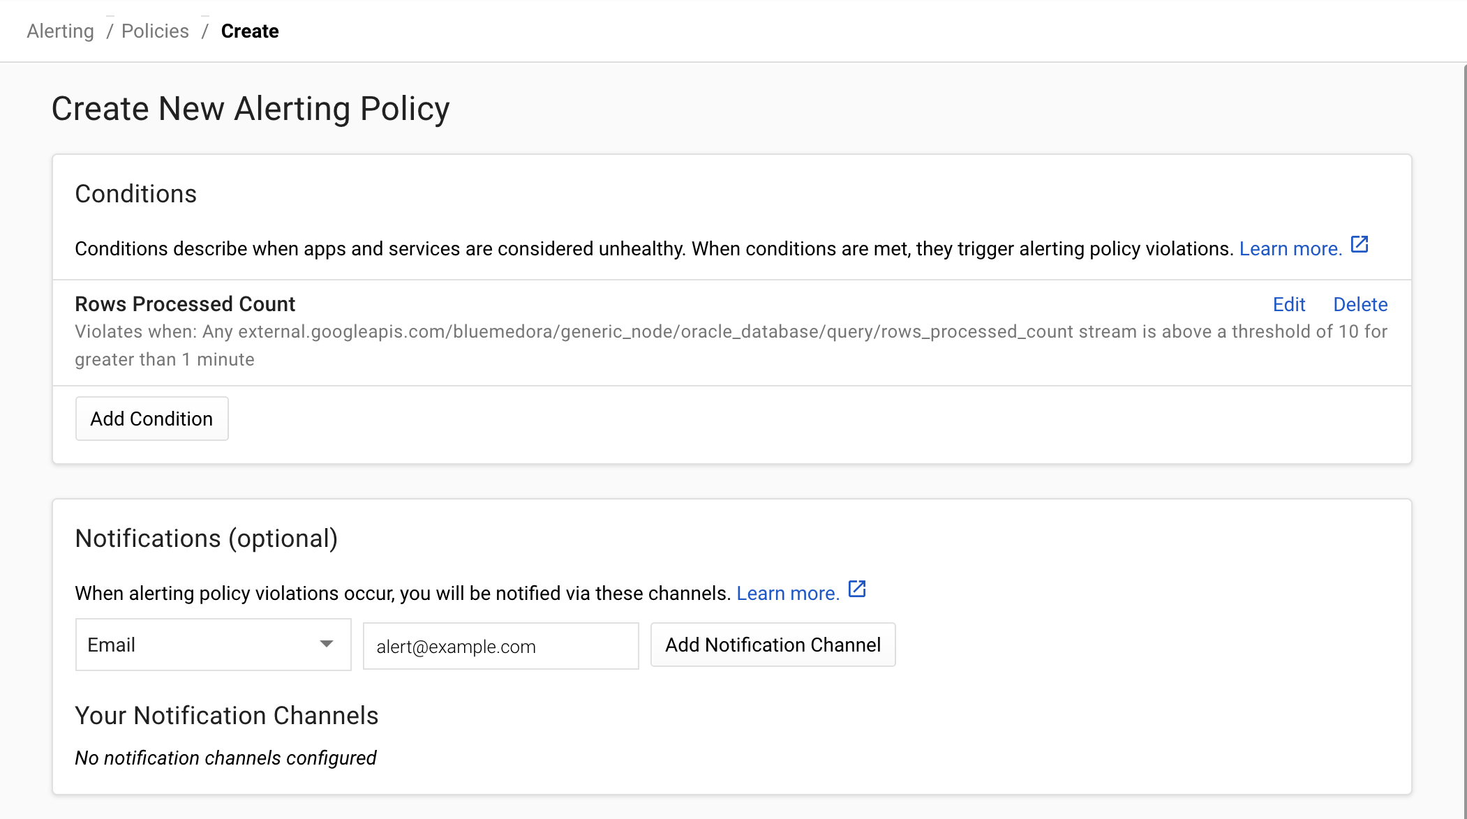Screen dimensions: 1467x819
Task: Click the Your Notification Channels heading
Action: (227, 716)
